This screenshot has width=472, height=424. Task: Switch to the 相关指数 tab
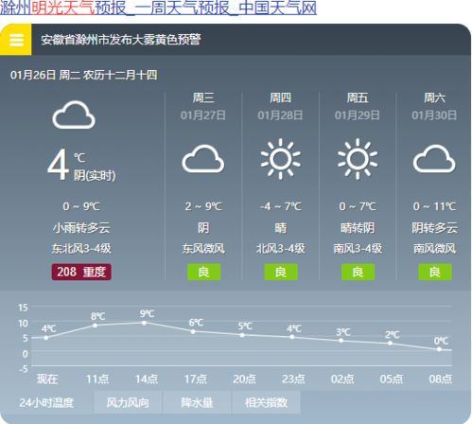(266, 402)
